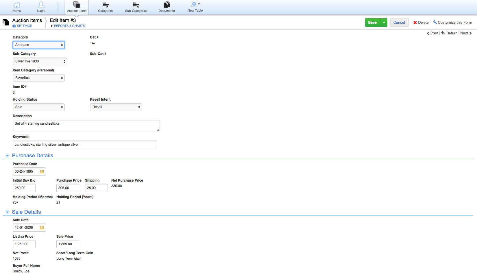Image resolution: width=477 pixels, height=275 pixels.
Task: Click the 'Edit Item #3' heading
Action: point(63,20)
